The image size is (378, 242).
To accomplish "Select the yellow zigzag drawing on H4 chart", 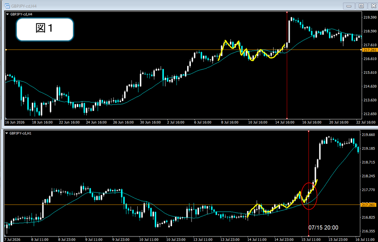I will tap(252, 51).
